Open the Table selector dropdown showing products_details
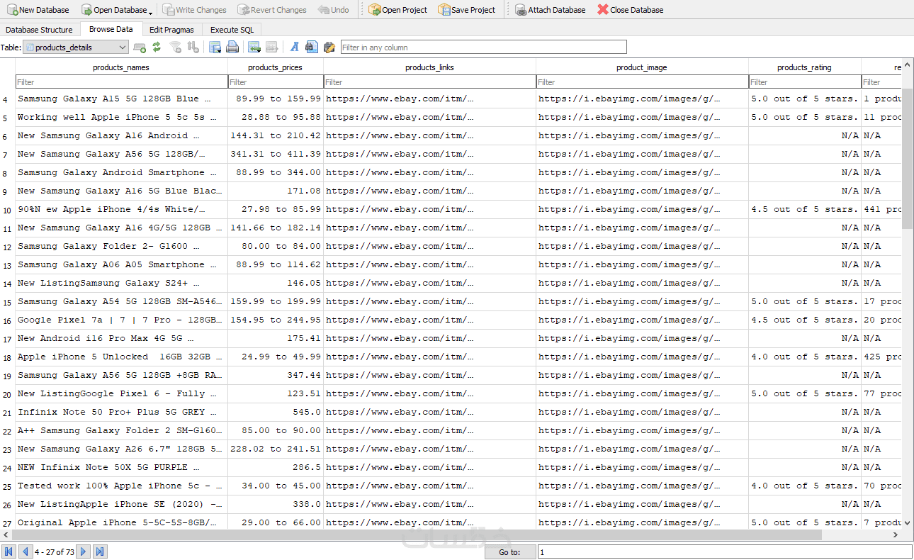 pos(76,47)
